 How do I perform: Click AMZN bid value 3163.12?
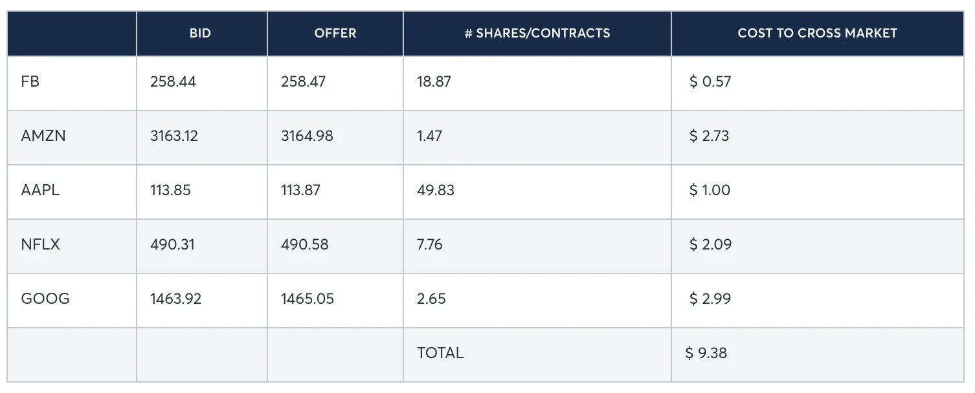click(x=174, y=136)
